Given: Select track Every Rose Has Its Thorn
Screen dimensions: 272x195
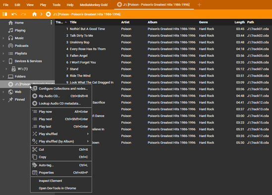Looking at the screenshot, I should [x=88, y=49].
